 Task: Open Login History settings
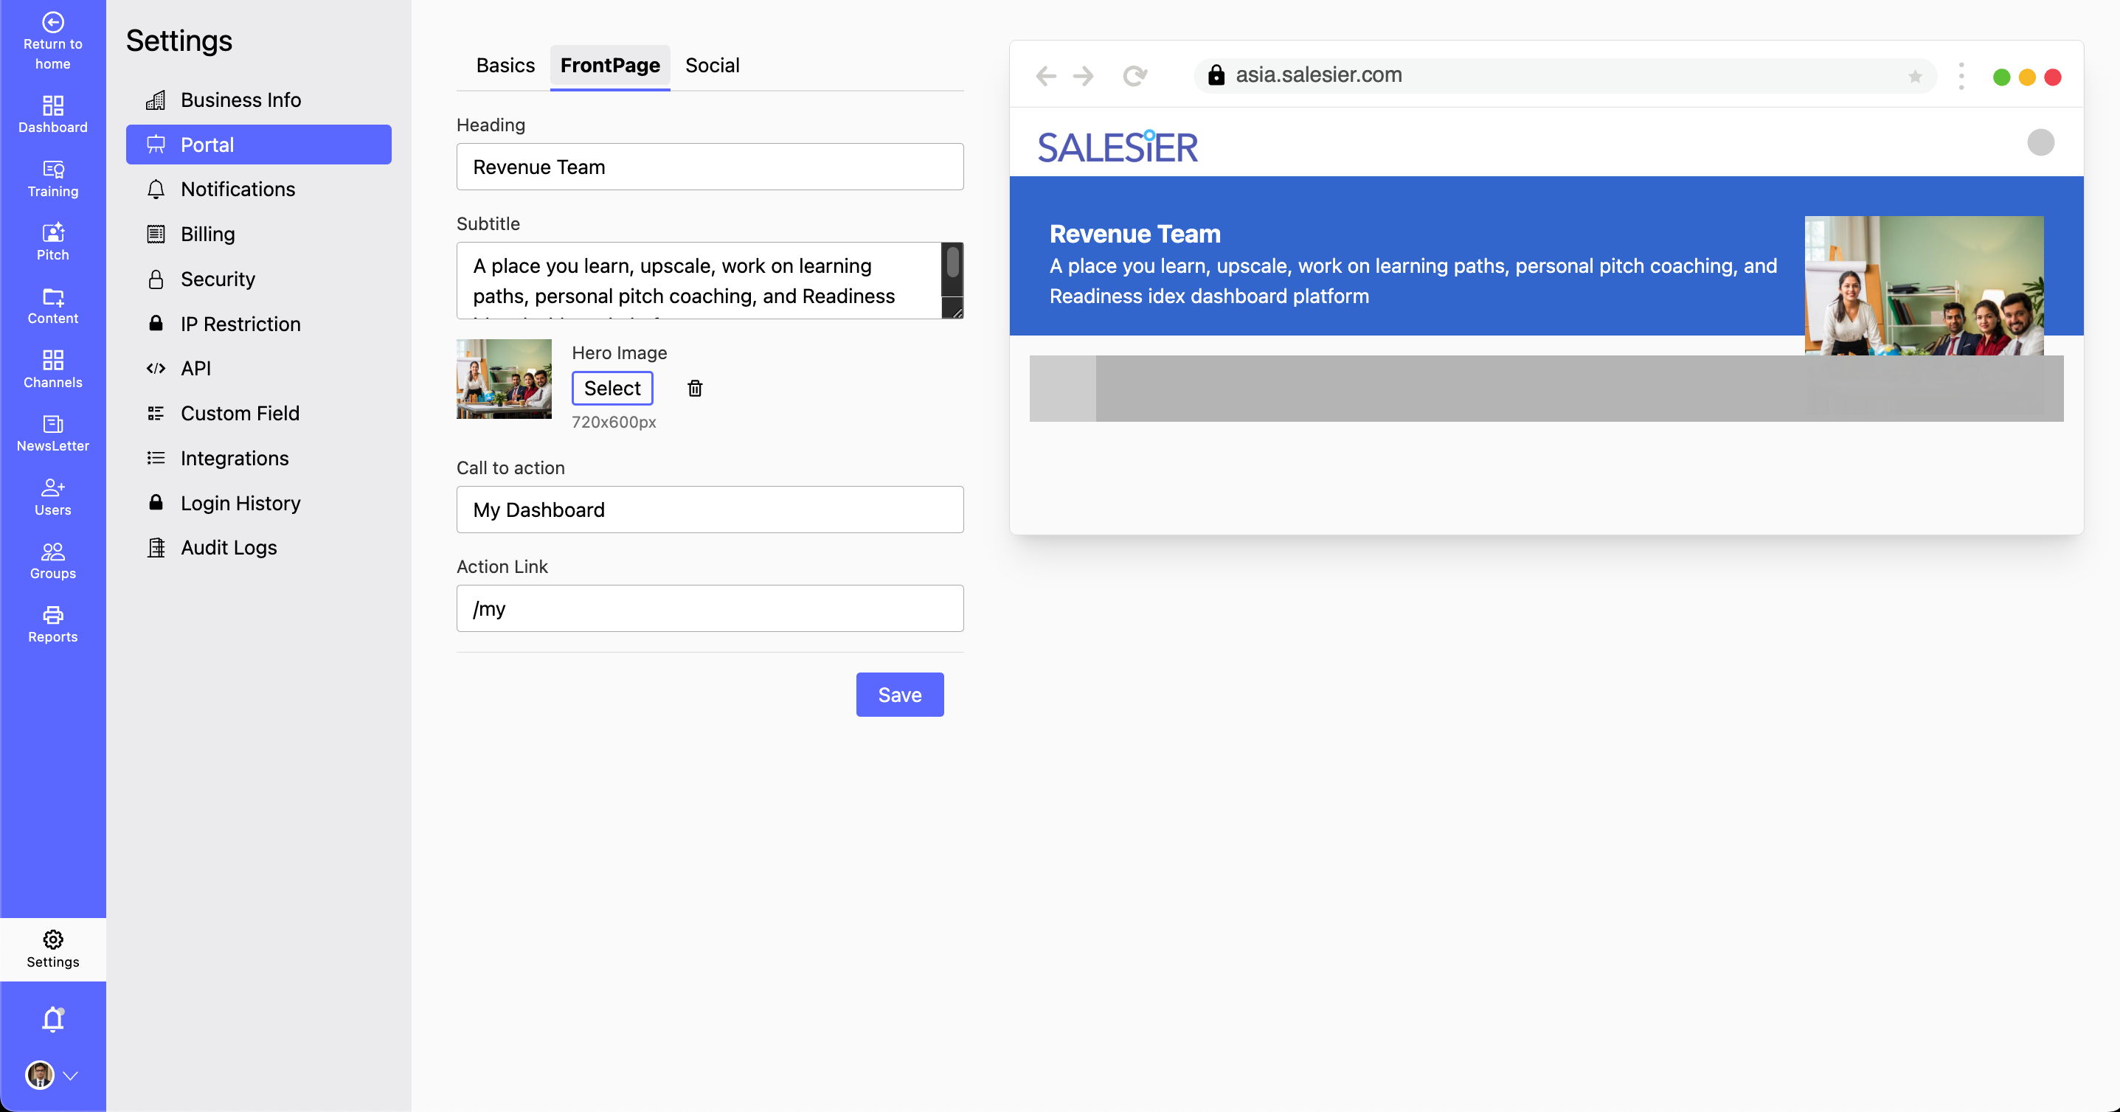(240, 503)
